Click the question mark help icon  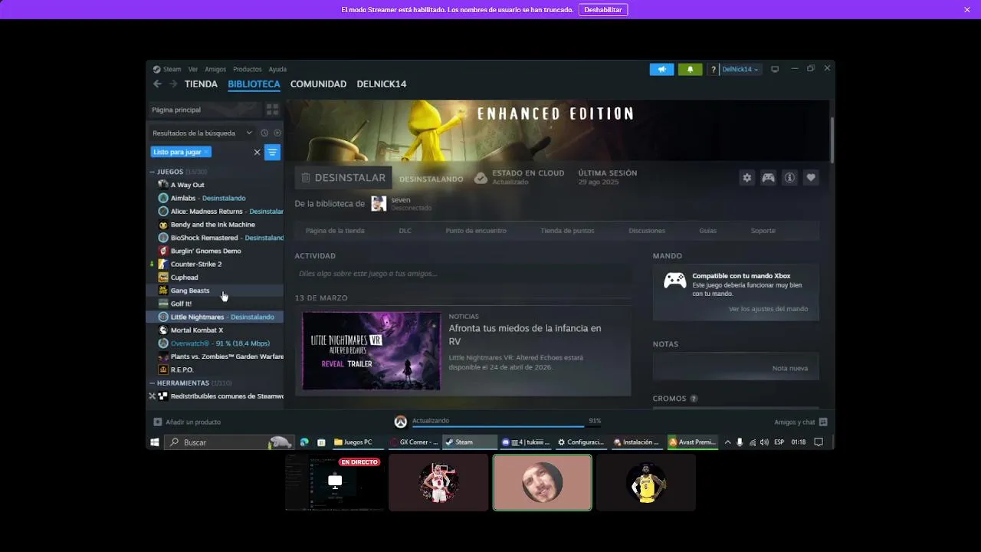[714, 69]
